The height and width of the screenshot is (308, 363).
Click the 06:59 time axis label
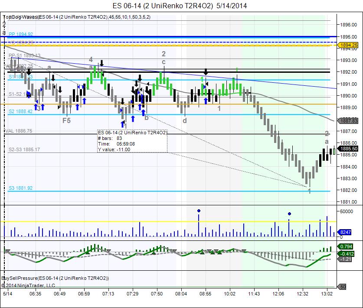point(84,294)
